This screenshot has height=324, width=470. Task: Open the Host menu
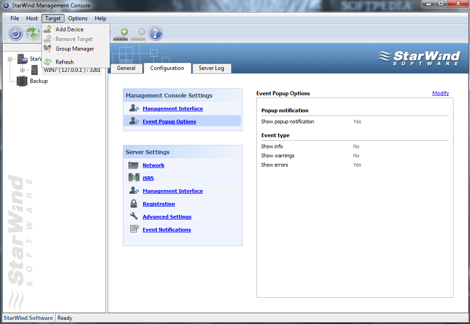point(32,18)
